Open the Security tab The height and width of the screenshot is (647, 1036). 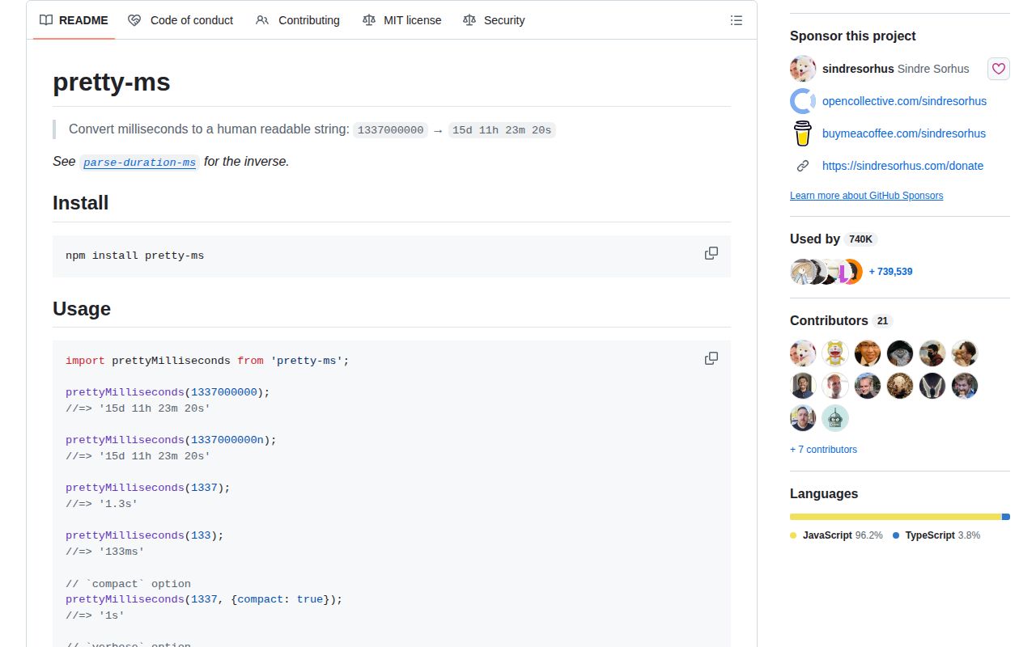pyautogui.click(x=494, y=20)
